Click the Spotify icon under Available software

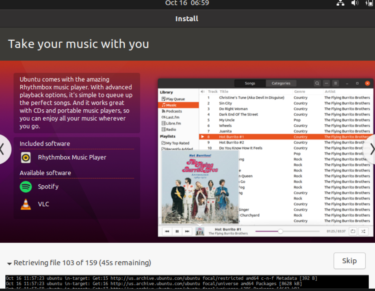coord(26,187)
